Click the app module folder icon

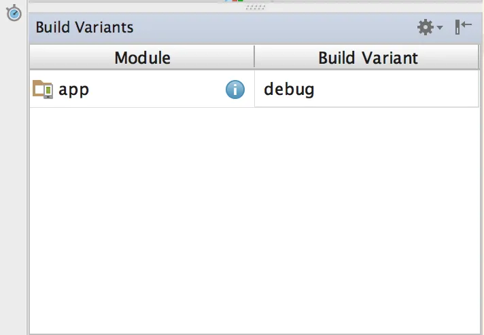click(x=43, y=90)
